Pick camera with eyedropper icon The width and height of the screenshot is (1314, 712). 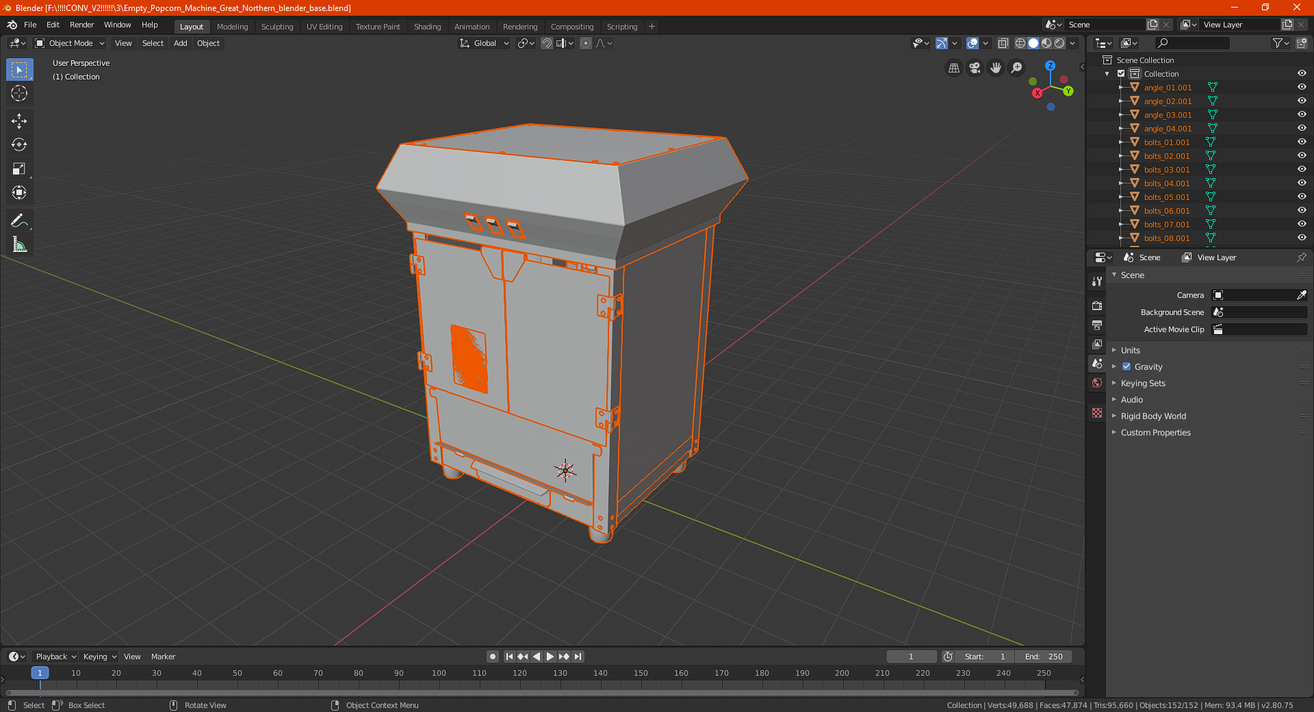tap(1301, 295)
